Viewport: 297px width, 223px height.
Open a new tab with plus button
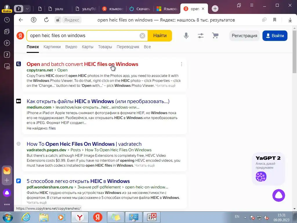(x=215, y=9)
